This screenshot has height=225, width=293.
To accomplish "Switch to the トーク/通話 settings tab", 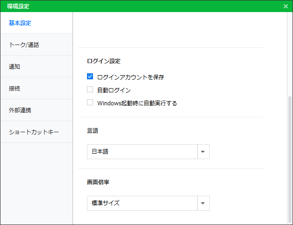I will coord(36,45).
